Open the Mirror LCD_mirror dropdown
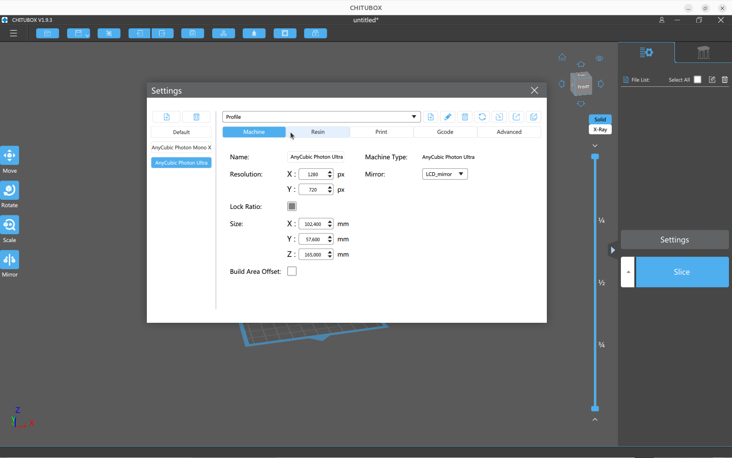The width and height of the screenshot is (732, 458). (445, 174)
